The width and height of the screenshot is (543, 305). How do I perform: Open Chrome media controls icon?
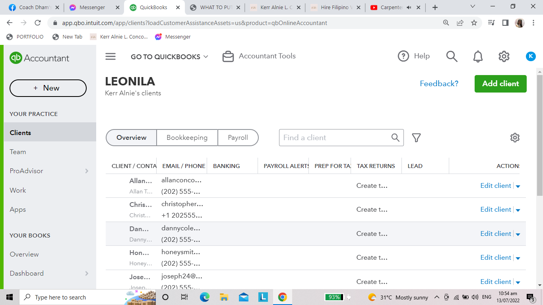point(491,23)
